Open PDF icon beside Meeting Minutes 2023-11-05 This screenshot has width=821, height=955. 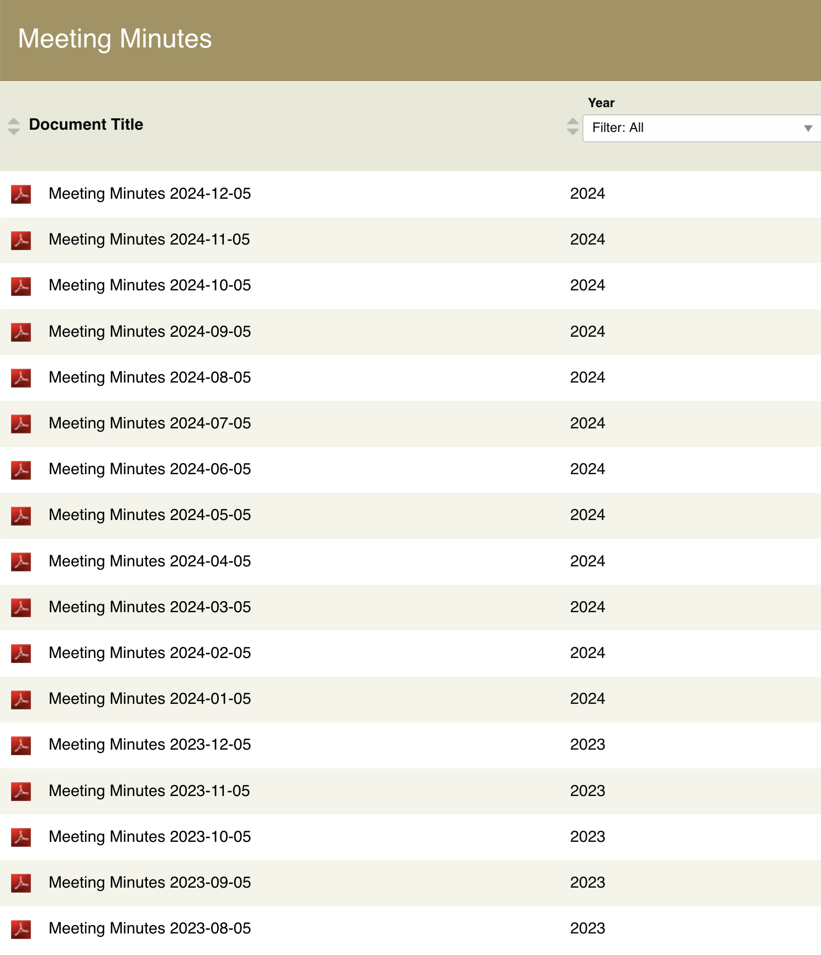[x=21, y=792]
